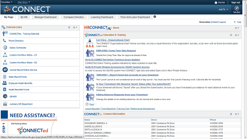The image size is (247, 139).
Task: Open the Manager Dashboard tab
Action: pyautogui.click(x=46, y=17)
